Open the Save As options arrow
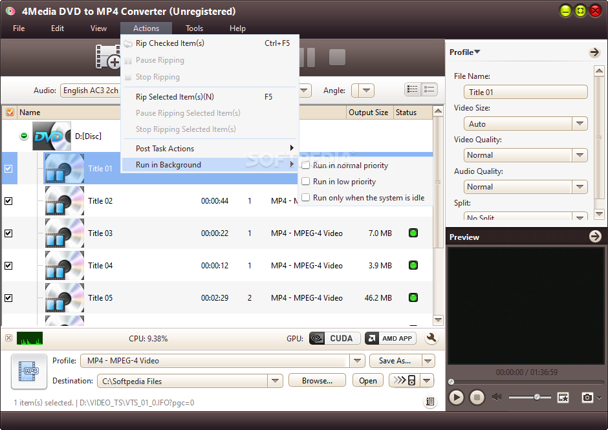Screen dimensions: 608x430 click(x=428, y=361)
